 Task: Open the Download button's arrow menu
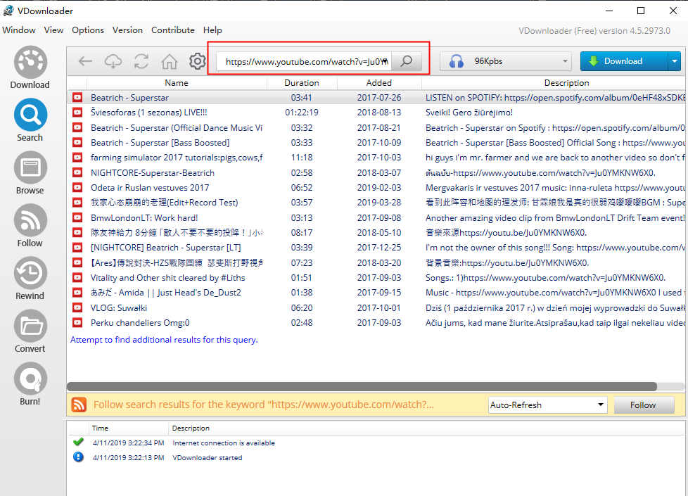(675, 61)
